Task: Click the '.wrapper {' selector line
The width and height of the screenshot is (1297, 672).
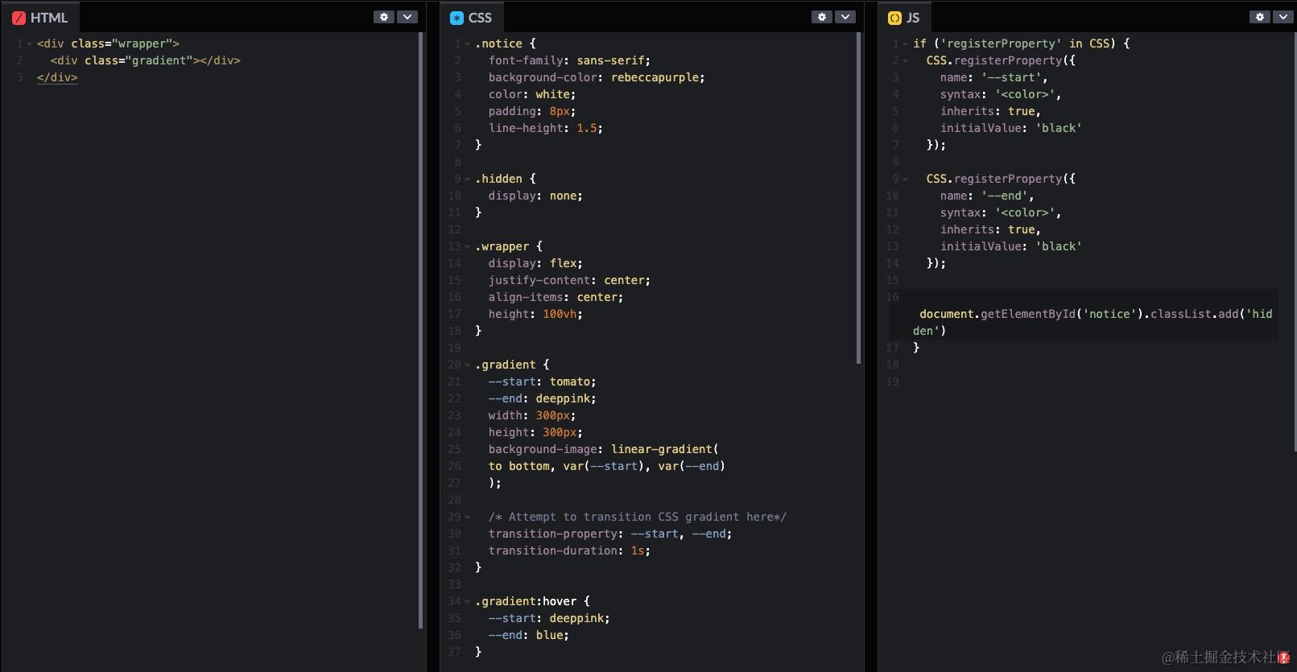Action: click(x=508, y=246)
